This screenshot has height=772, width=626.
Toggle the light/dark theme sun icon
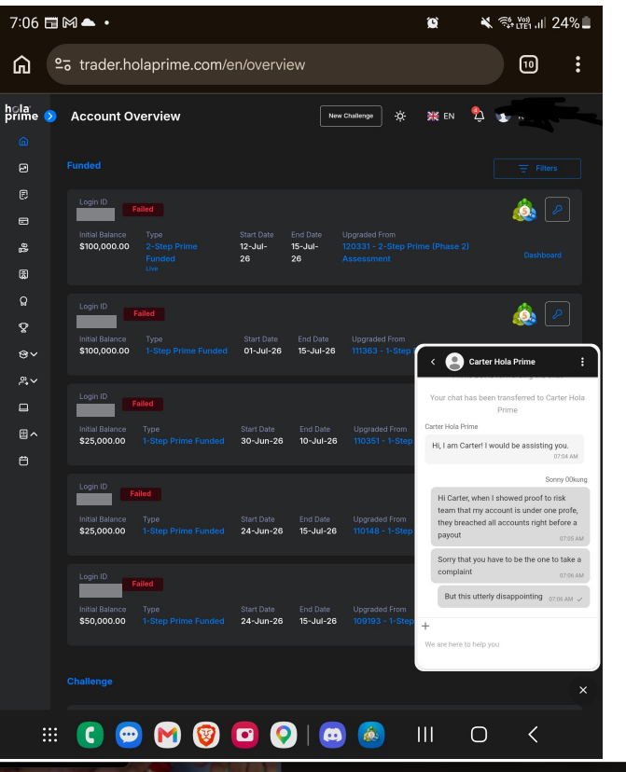click(400, 117)
